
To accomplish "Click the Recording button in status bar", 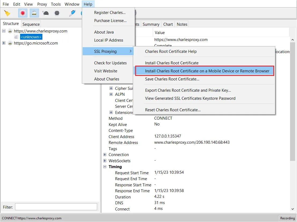I will 287,218.
